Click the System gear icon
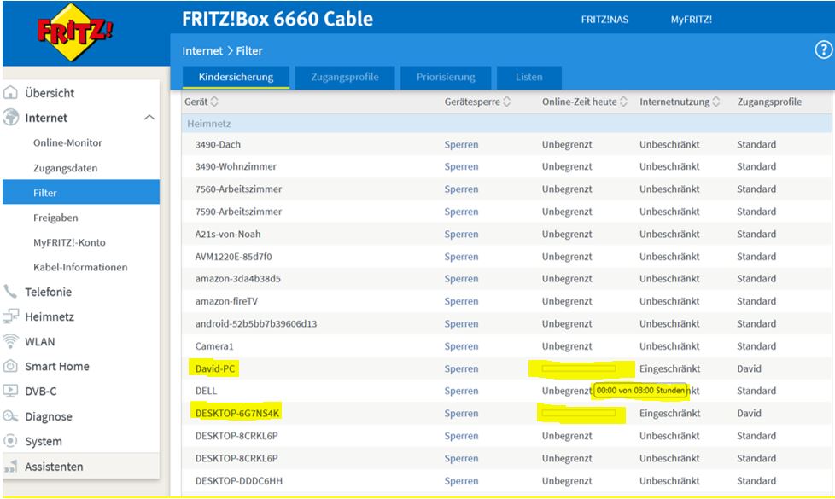Image resolution: width=835 pixels, height=499 pixels. (10, 441)
